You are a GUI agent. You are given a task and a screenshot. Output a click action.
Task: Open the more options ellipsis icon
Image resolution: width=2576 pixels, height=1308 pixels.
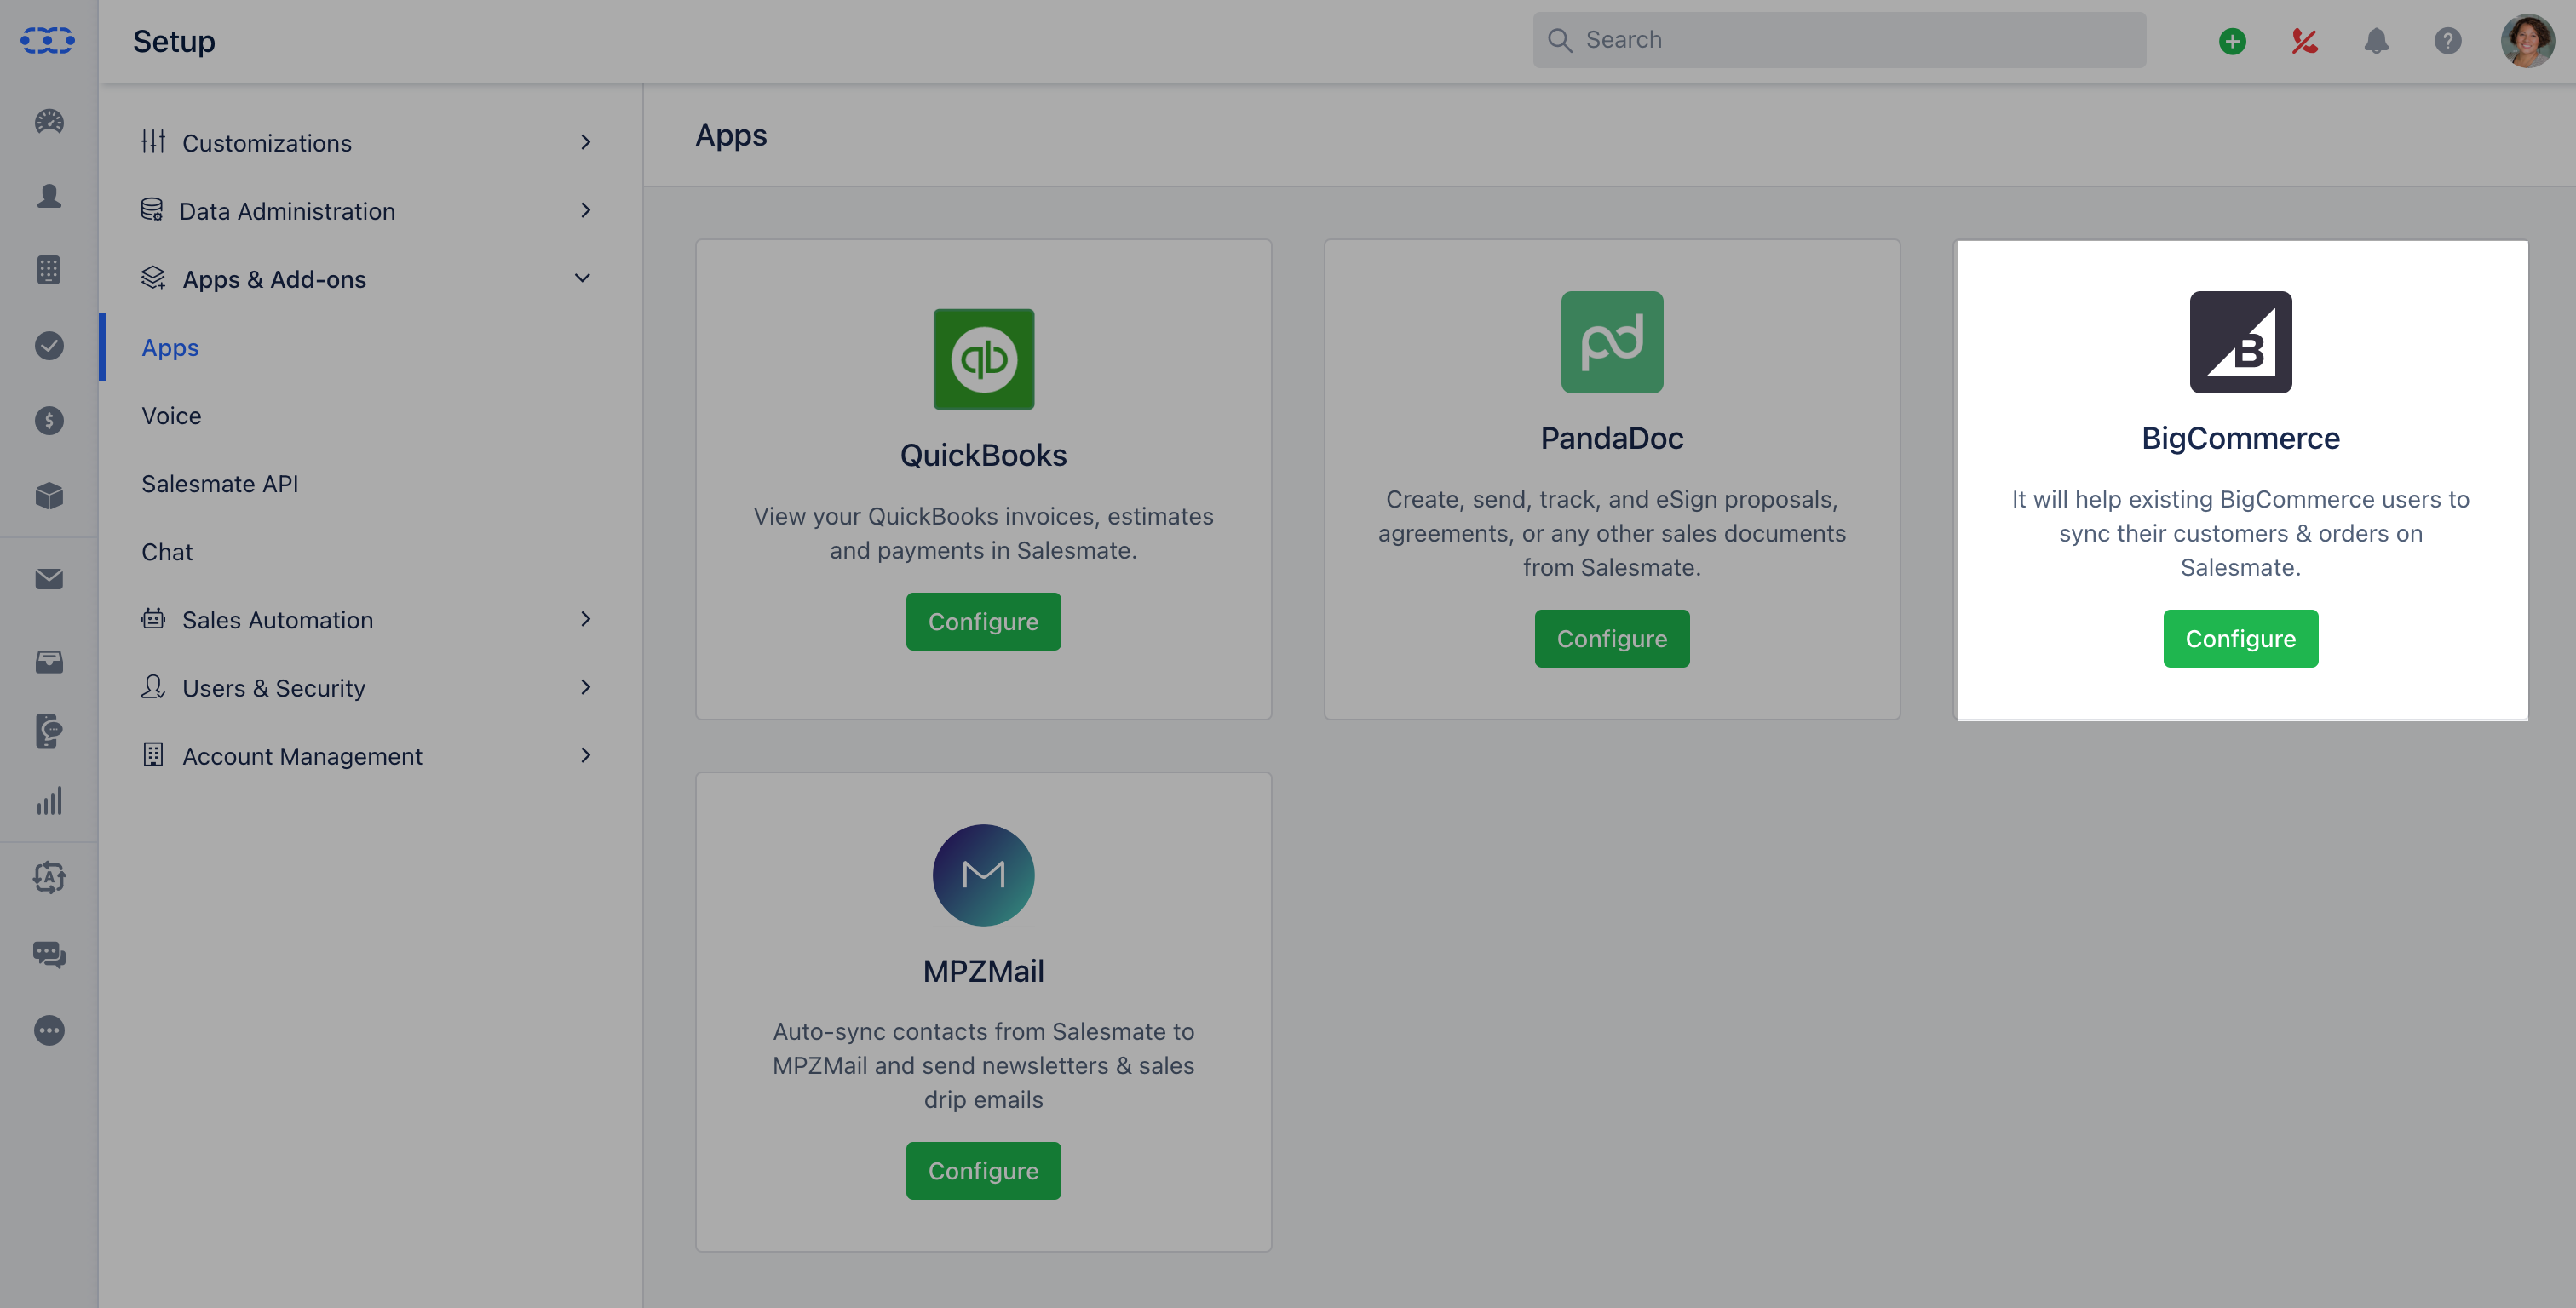click(49, 1030)
